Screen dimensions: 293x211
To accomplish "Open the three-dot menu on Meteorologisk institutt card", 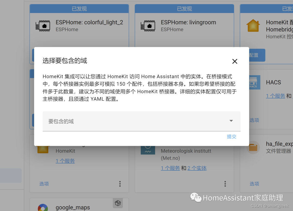I will pyautogui.click(x=225, y=184).
